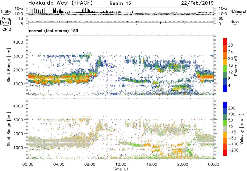
Task: Click the "18" frequency tick label
Action: click(21, 19)
